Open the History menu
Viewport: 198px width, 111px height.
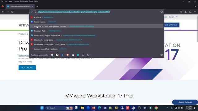[16, 1]
